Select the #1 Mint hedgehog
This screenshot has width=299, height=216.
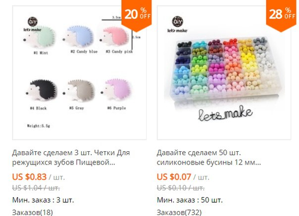tap(39, 37)
